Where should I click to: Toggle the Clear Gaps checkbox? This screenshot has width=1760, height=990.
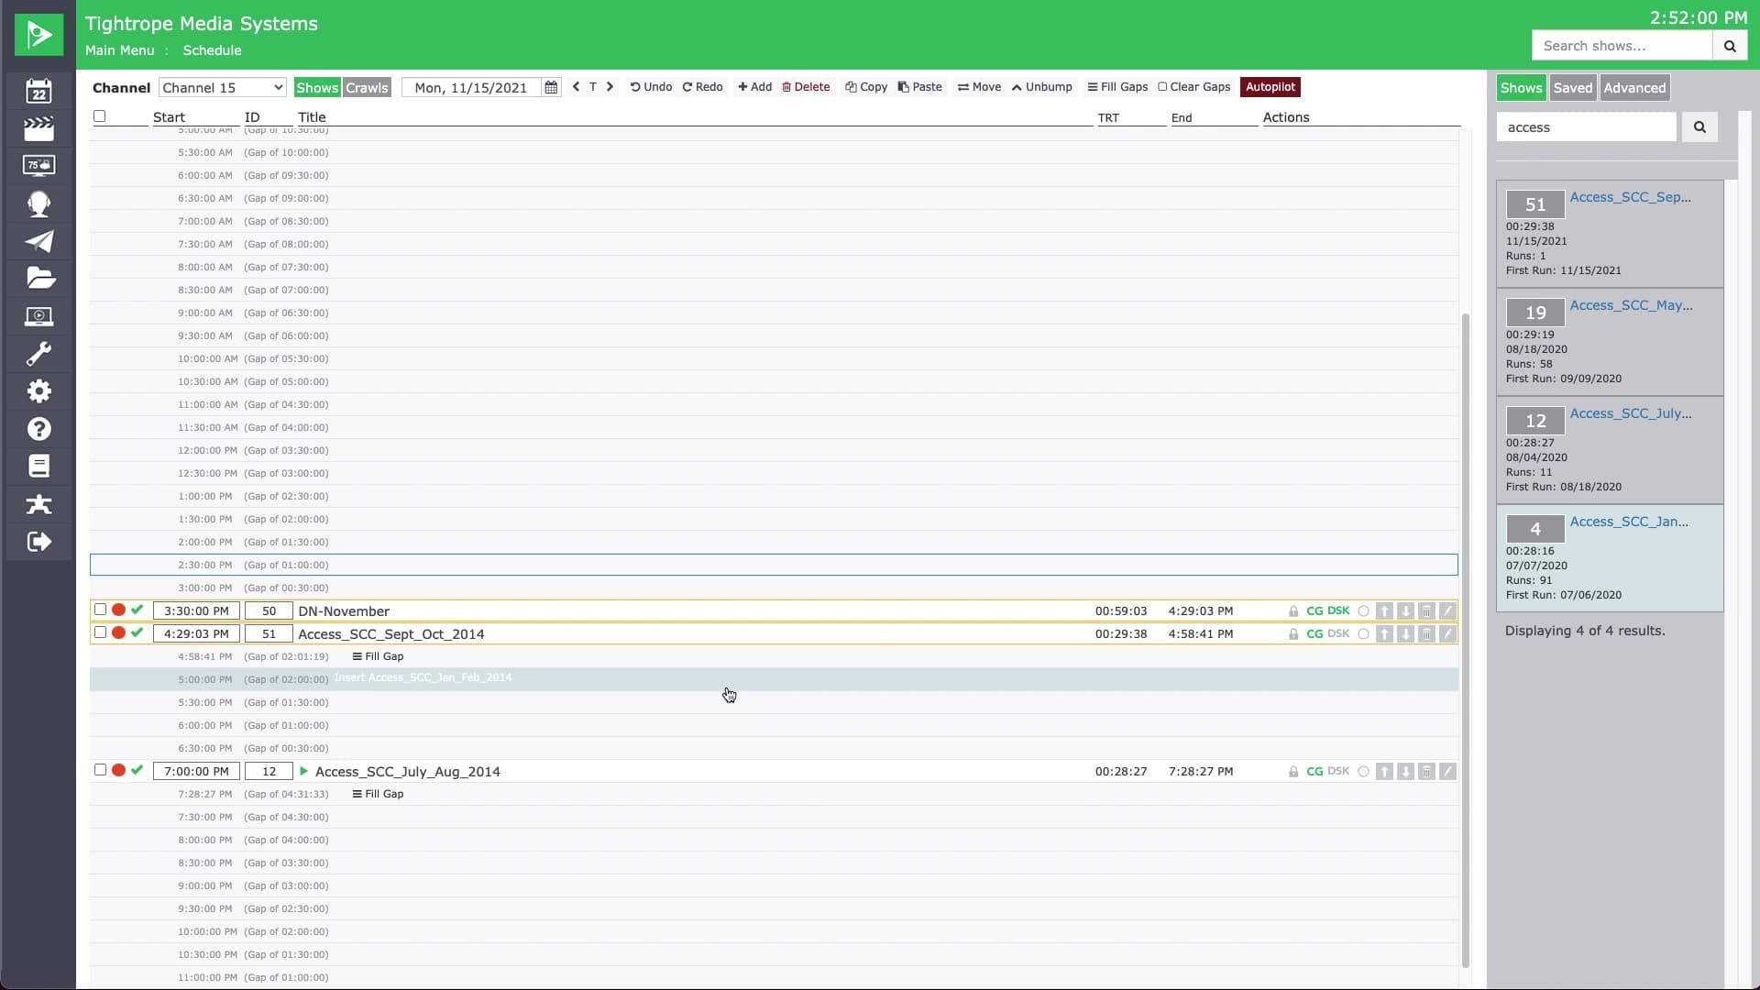(1162, 87)
